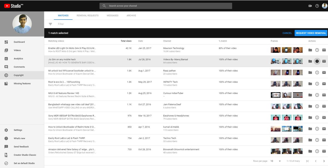
Task: Go to next page of matches
Action: tap(324, 161)
